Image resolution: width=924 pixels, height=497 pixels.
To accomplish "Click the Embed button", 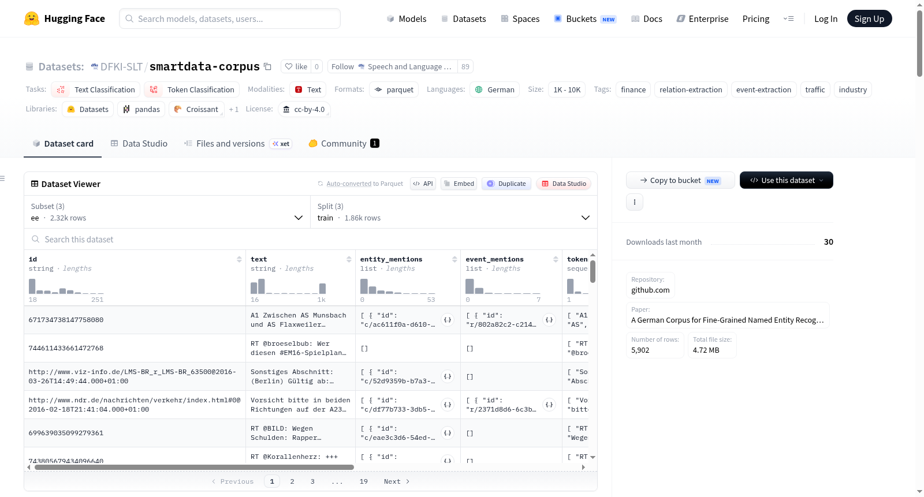I will [459, 184].
